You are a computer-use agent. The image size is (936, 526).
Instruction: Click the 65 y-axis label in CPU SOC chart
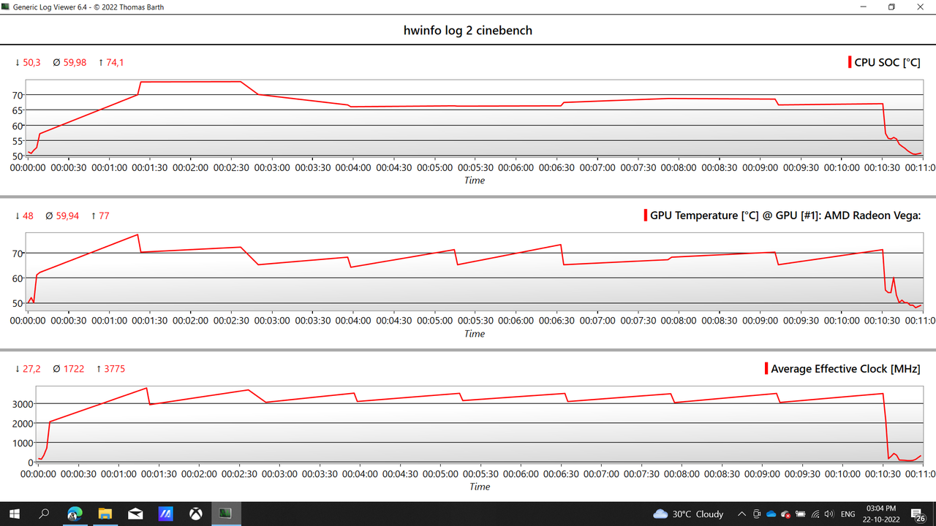pyautogui.click(x=19, y=110)
